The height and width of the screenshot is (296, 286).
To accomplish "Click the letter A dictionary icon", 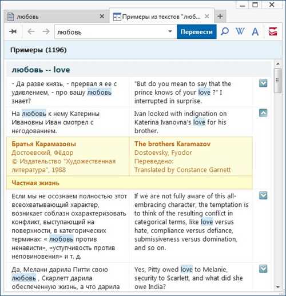I will pyautogui.click(x=255, y=31).
